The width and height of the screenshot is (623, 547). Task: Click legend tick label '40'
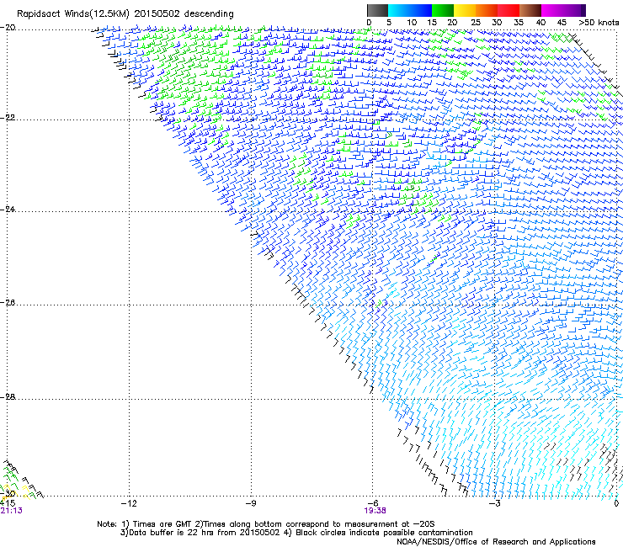(540, 23)
